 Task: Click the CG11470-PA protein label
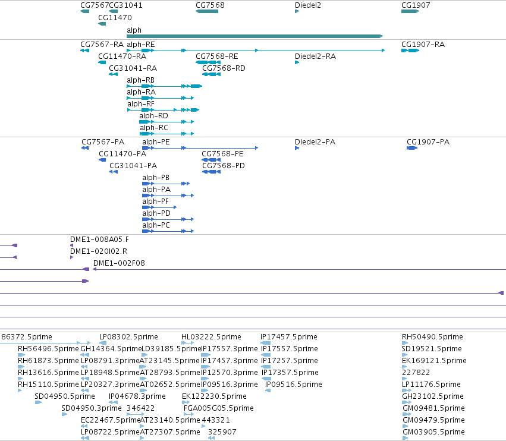[x=122, y=153]
